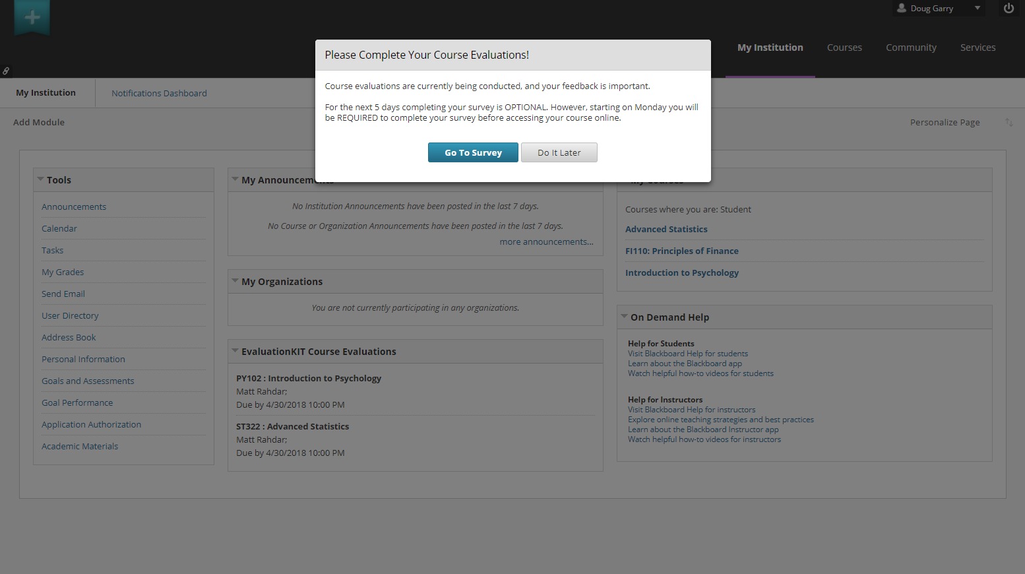Screen dimensions: 1025x574
Task: Select PY102 Introduction to Psychology evaluation
Action: coord(309,379)
